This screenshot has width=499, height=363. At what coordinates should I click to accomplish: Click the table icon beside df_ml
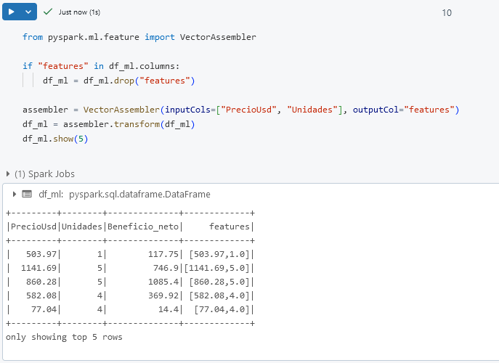(x=27, y=195)
